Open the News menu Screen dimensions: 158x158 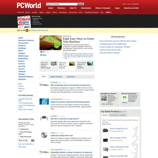coord(51,8)
